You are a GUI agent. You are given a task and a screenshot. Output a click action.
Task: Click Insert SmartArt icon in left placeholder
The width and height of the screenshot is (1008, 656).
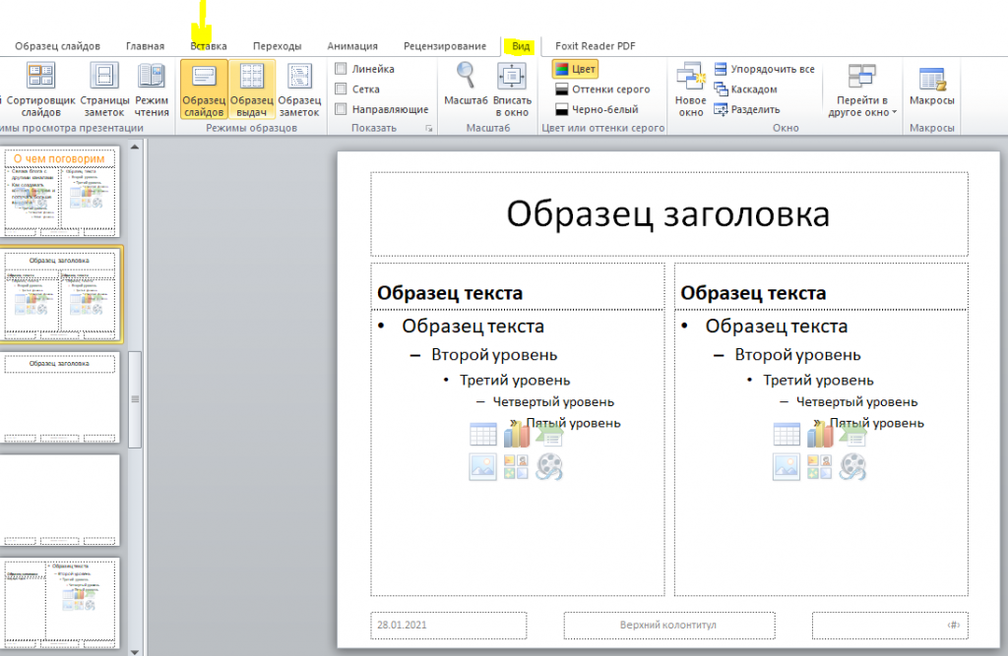point(549,436)
